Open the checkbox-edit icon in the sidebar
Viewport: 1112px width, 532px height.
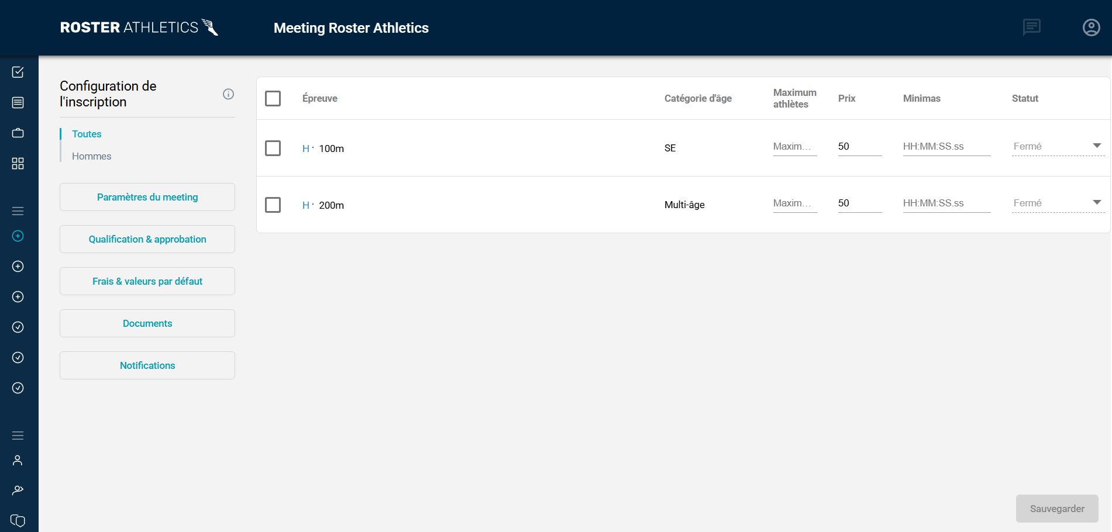coord(18,72)
